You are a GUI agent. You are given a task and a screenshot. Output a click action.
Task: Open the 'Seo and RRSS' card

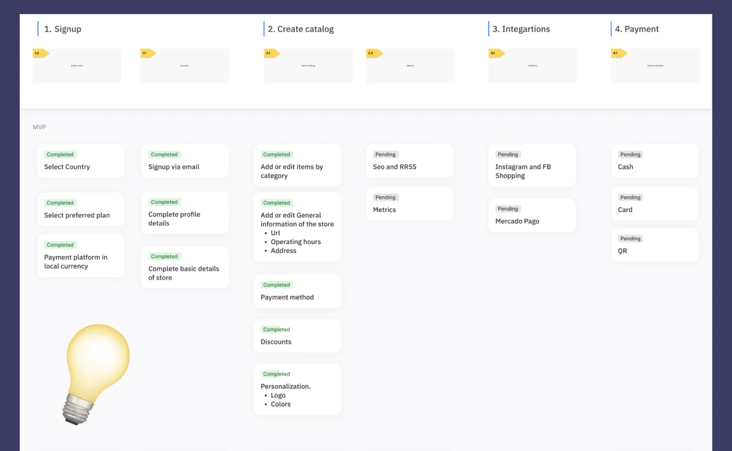click(x=409, y=161)
